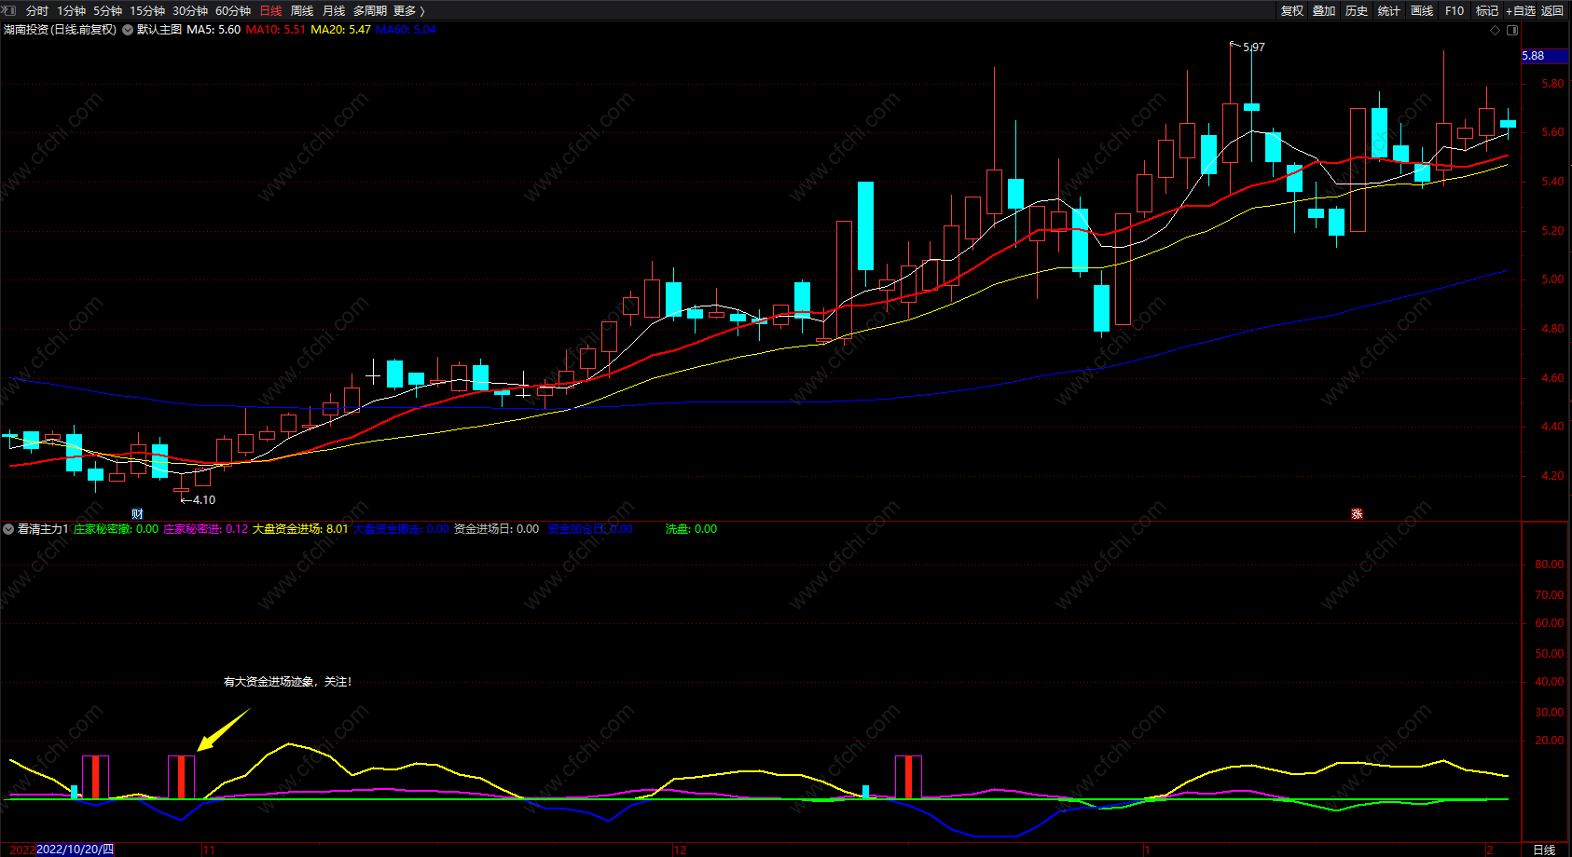This screenshot has width=1572, height=857.
Task: Expand the 看清主力1 indicator dropdown arrow
Action: [x=8, y=529]
